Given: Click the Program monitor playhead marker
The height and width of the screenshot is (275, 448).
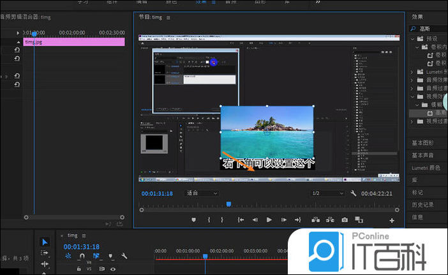Looking at the screenshot, I should click(228, 204).
